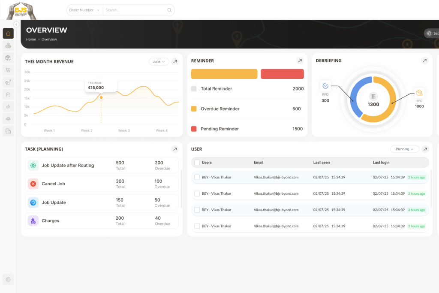Open the shopping cart sidebar icon
The image size is (439, 293).
[x=8, y=70]
